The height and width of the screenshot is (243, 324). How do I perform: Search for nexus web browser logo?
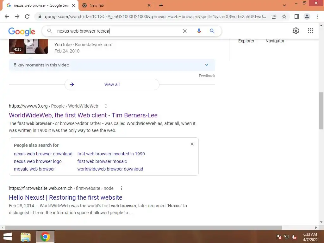coord(38,161)
